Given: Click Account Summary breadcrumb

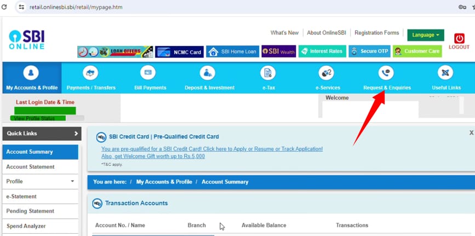Looking at the screenshot, I should 225,182.
